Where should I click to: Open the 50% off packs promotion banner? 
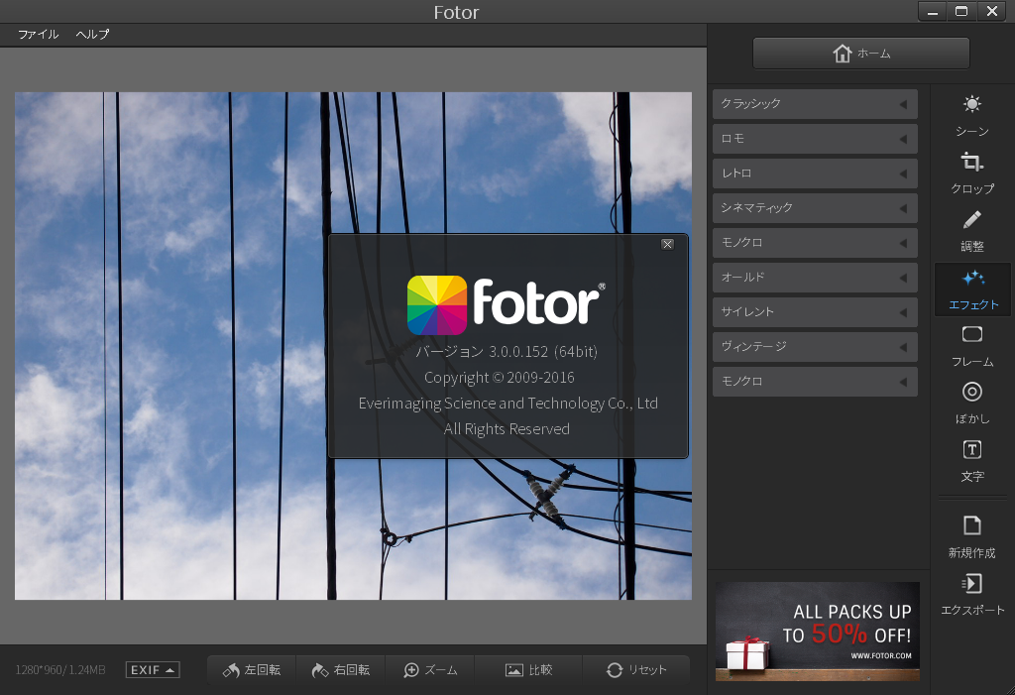pos(817,632)
